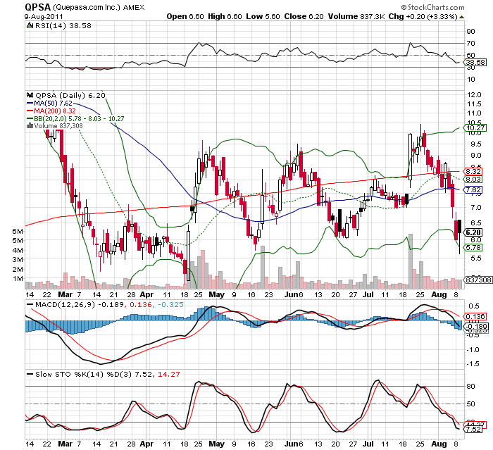Click the 70 label on the RSI axis
The image size is (493, 450).
[x=470, y=44]
